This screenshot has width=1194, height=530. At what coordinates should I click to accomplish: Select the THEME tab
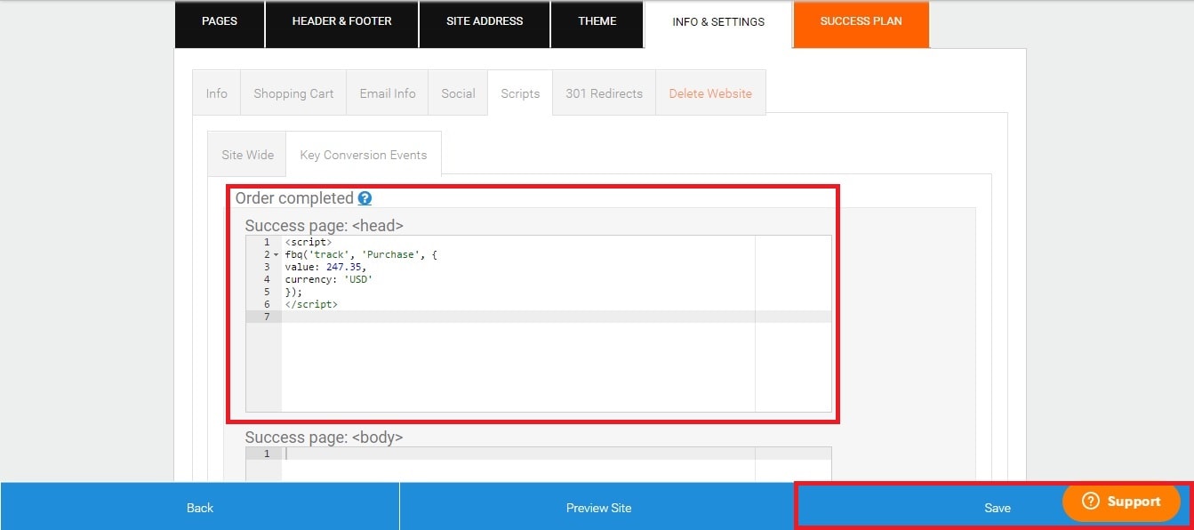[x=597, y=20]
